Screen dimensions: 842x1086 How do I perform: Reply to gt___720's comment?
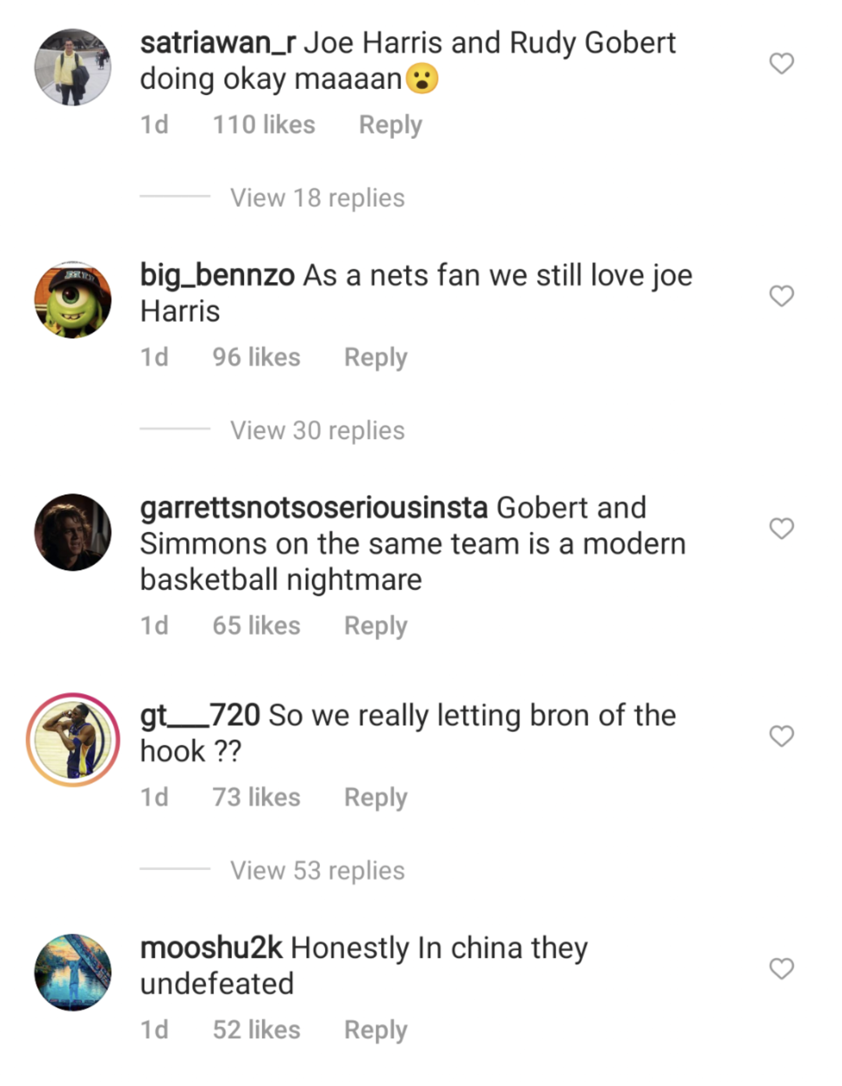coord(376,798)
